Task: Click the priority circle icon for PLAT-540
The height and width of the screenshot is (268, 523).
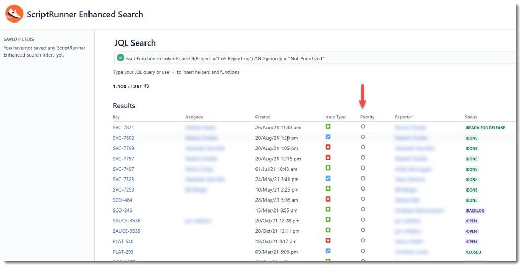Action: 363,240
